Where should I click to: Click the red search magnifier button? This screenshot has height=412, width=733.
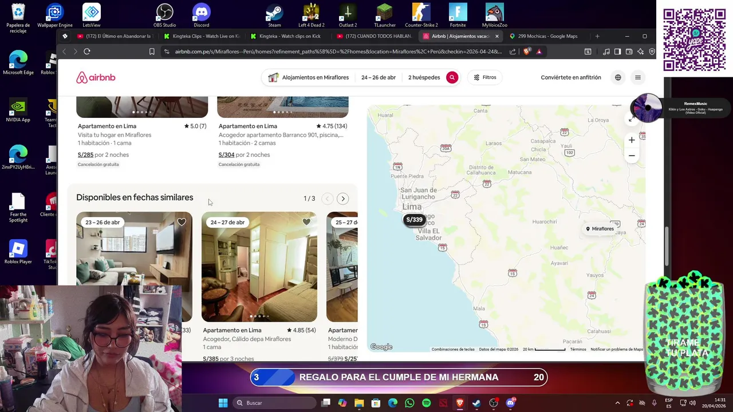click(452, 77)
